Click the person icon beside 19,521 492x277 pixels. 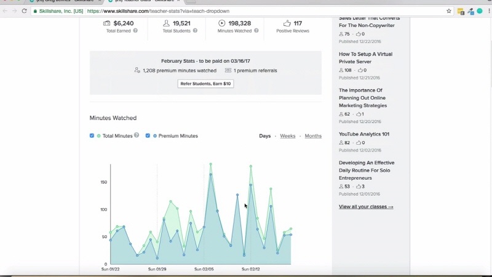[166, 23]
